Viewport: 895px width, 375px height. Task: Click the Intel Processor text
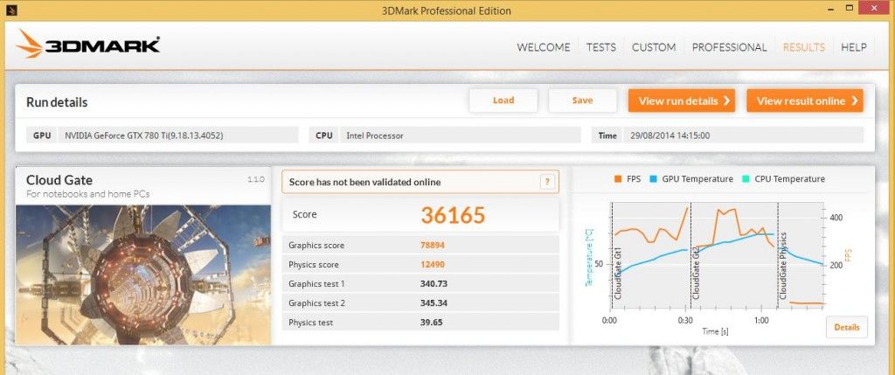[374, 135]
